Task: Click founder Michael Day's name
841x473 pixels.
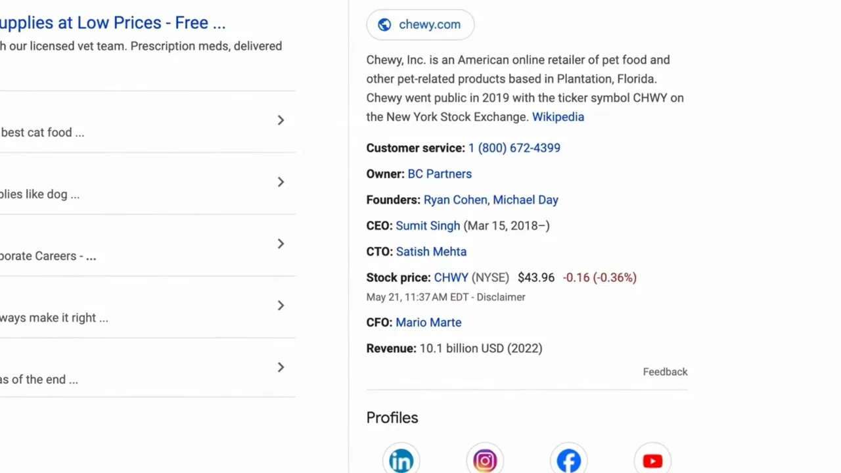Action: click(526, 200)
